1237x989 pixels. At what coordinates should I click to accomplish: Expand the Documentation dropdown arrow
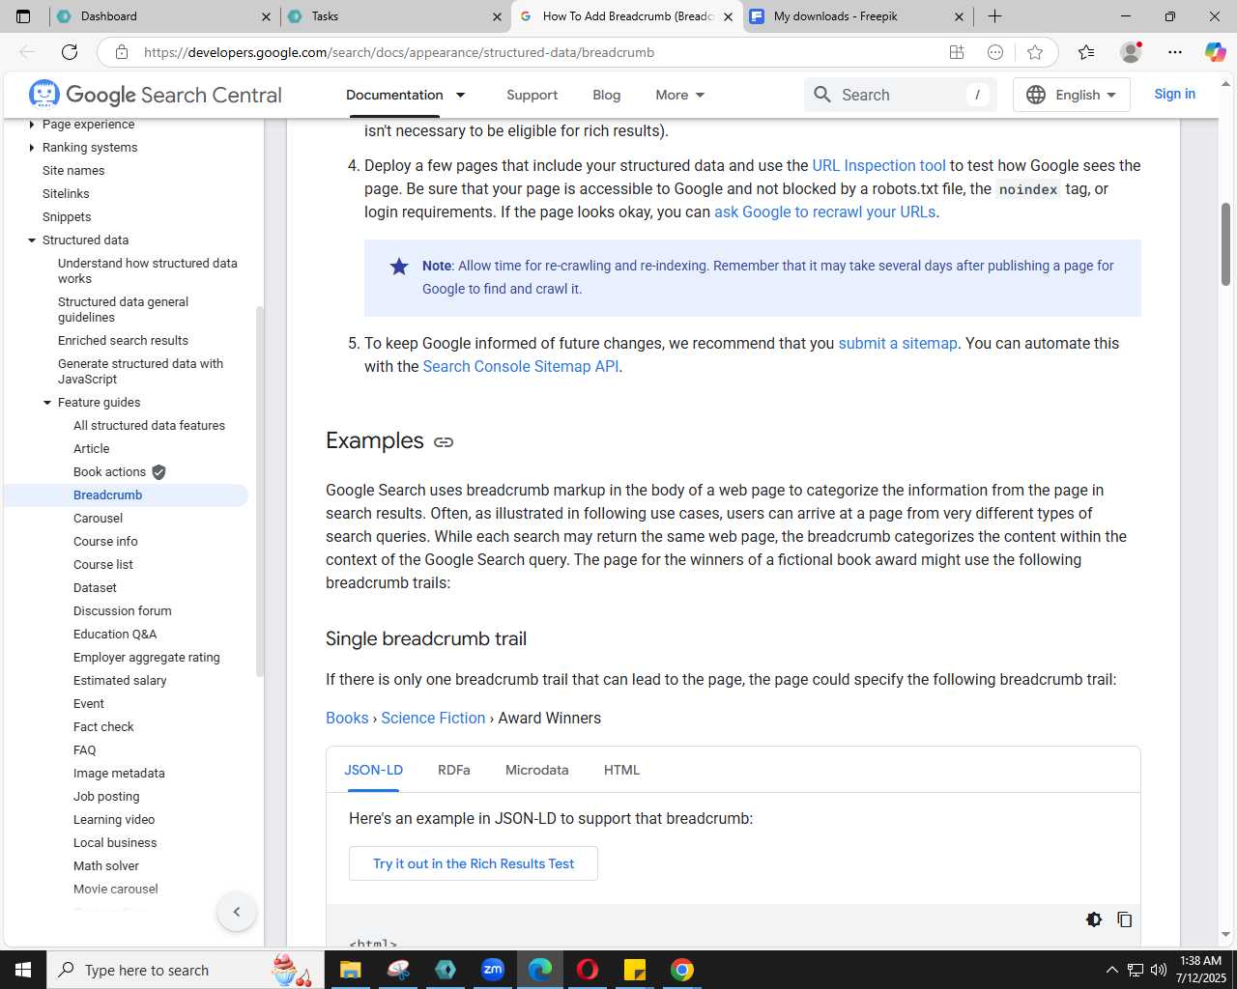point(461,95)
